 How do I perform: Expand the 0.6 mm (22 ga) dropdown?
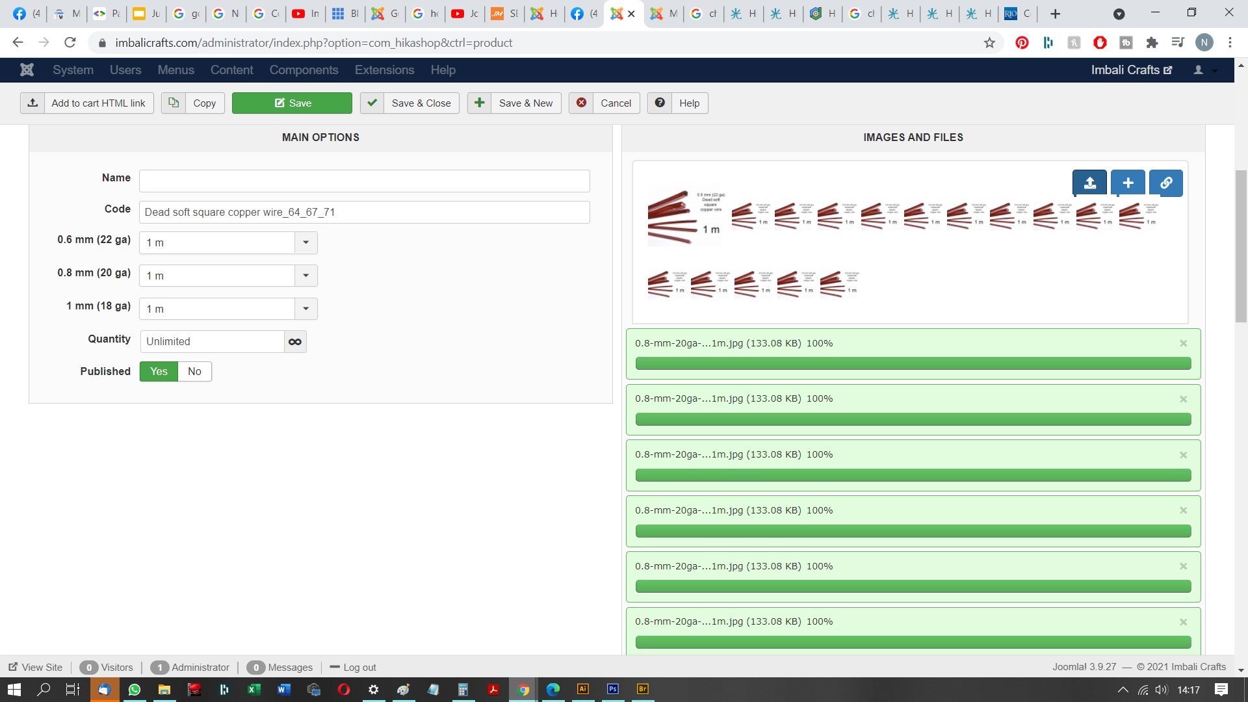pos(305,242)
